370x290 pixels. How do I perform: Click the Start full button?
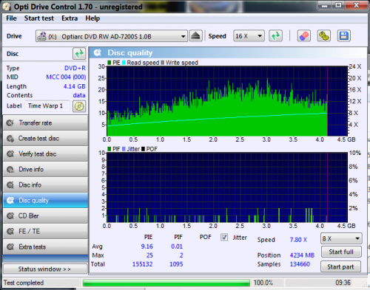(341, 252)
